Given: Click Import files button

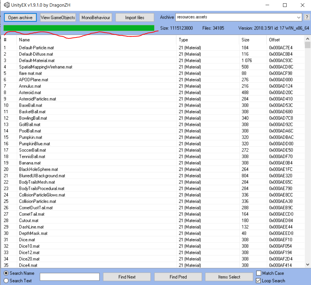Looking at the screenshot, I should 135,17.
